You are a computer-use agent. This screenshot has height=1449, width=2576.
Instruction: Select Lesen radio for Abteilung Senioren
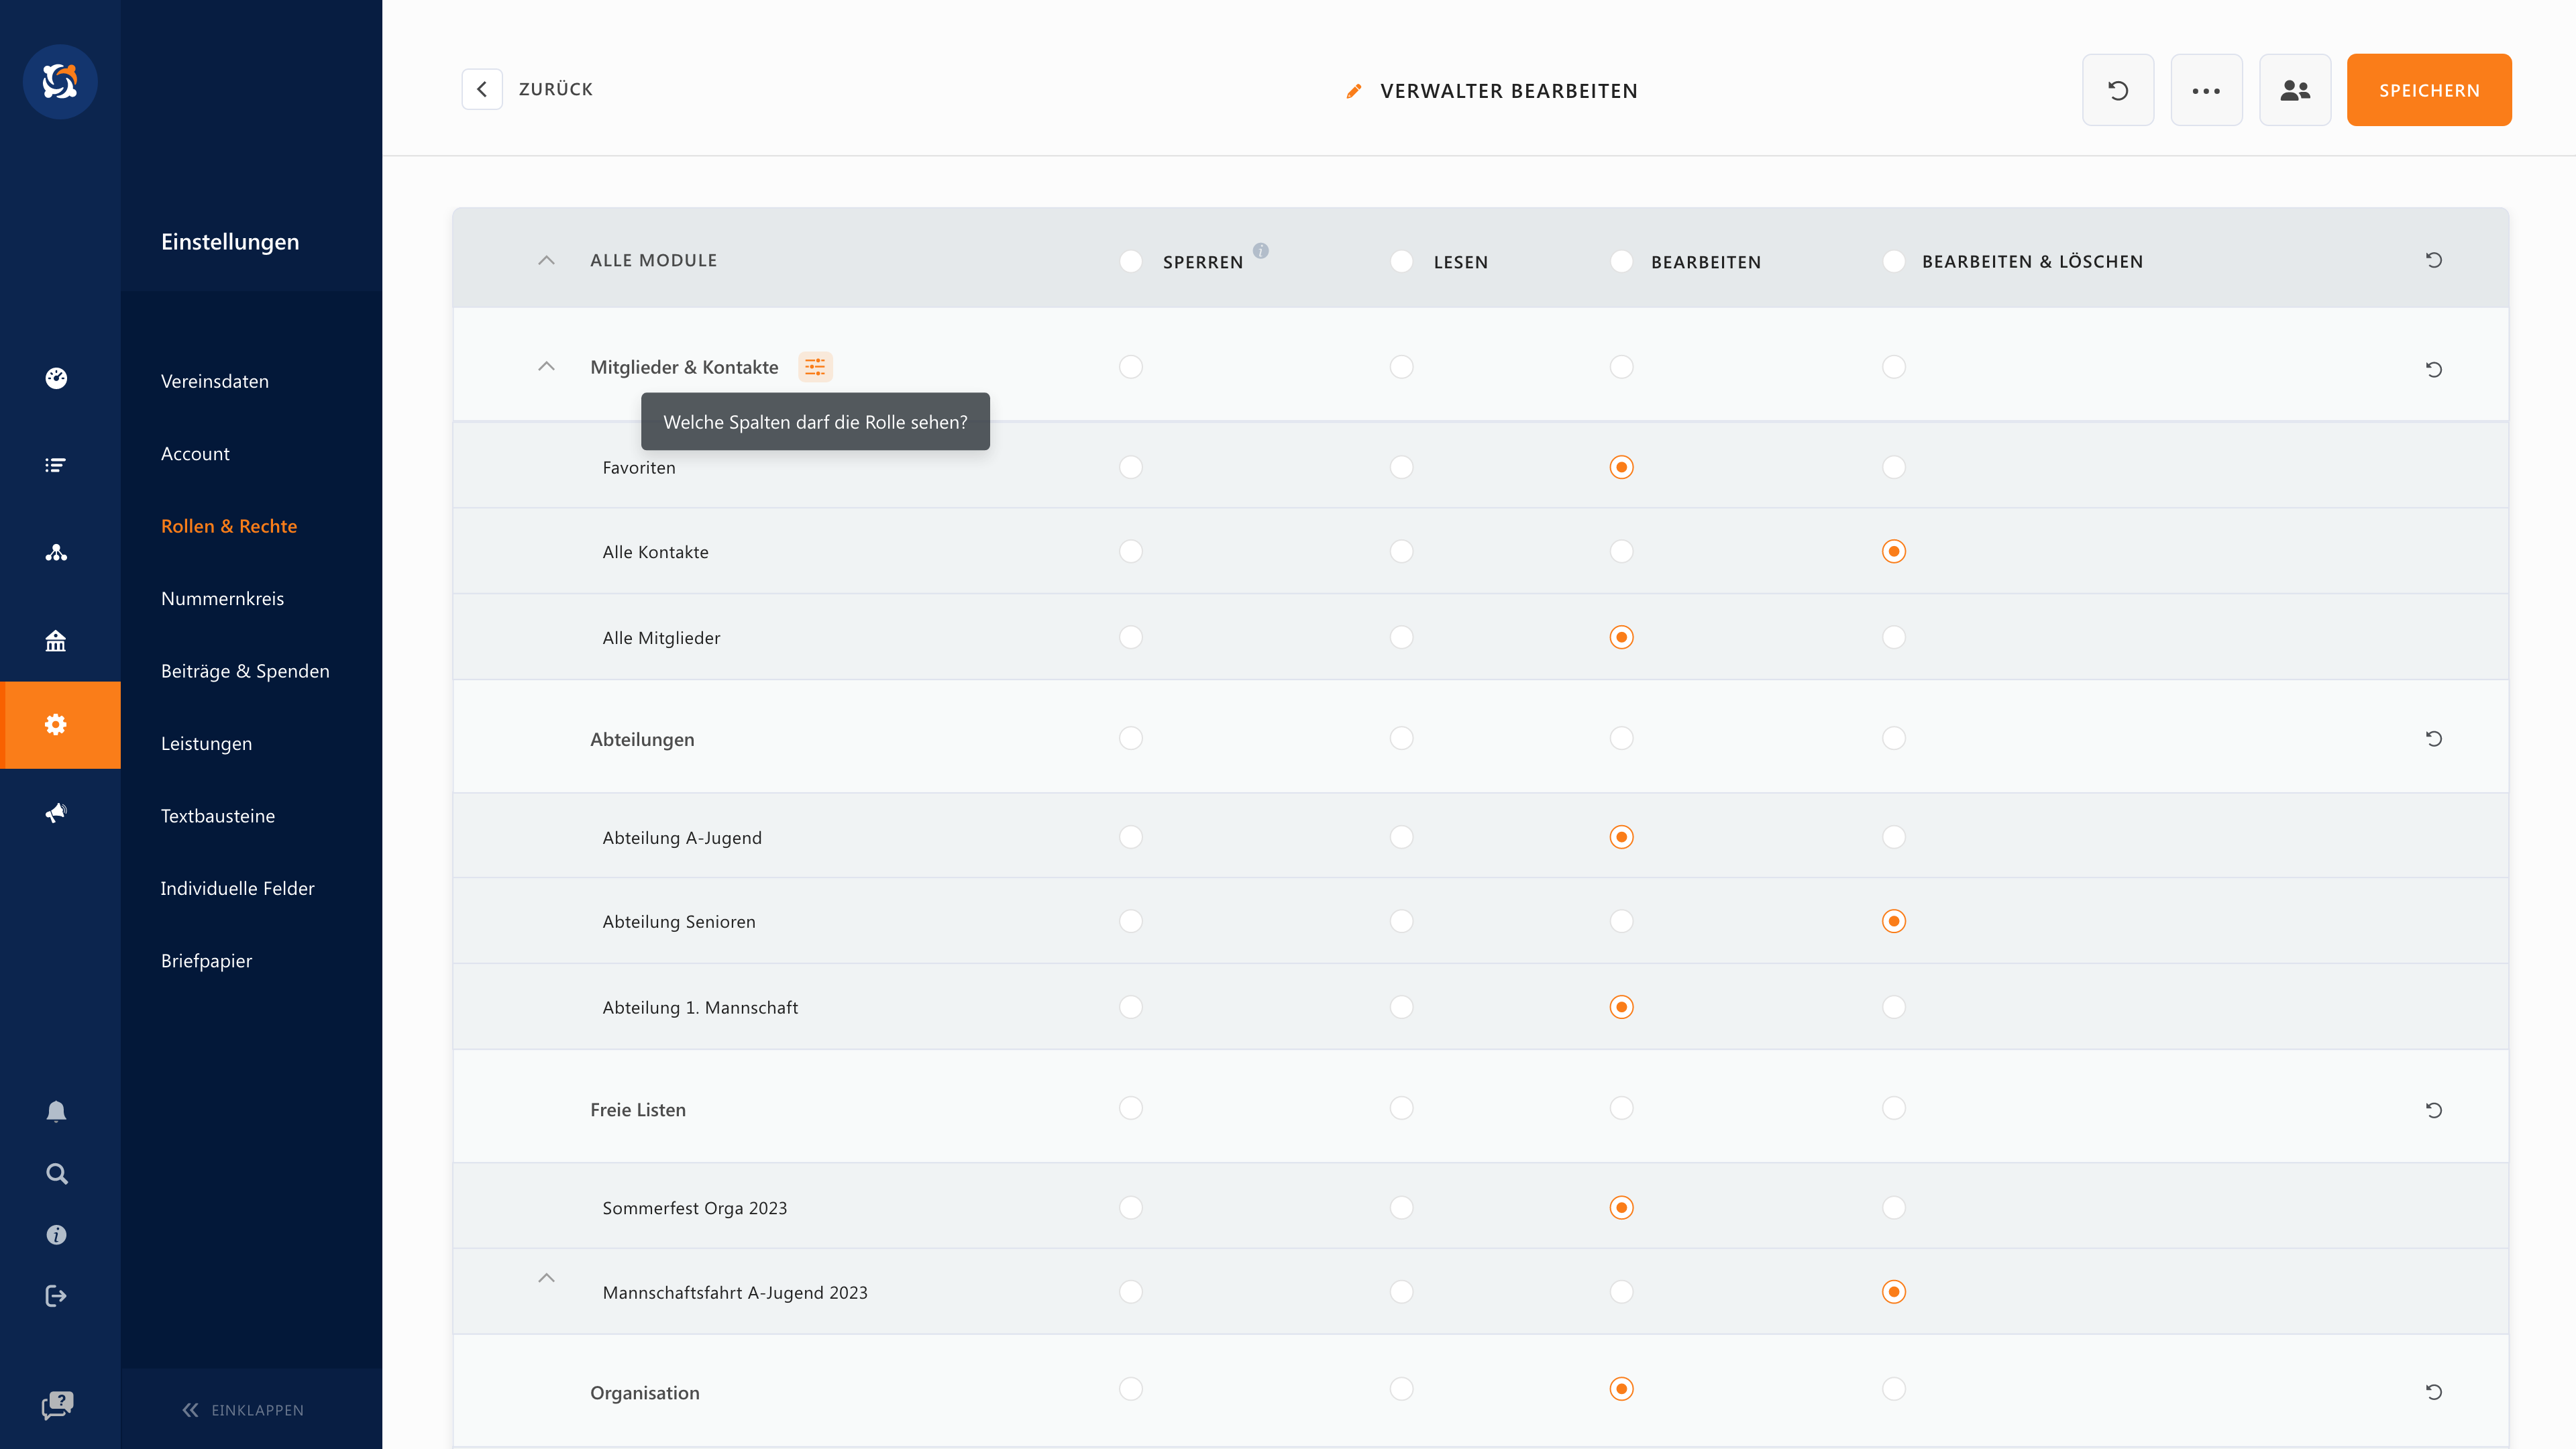(x=1401, y=921)
